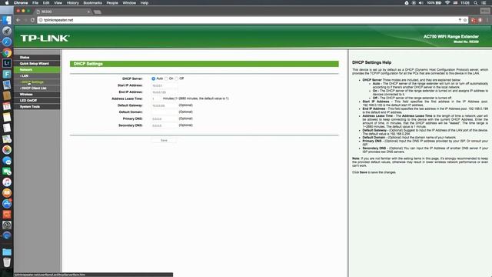492x277 pixels.
Task: Open iBooks orange icon in dock
Action: (7, 193)
